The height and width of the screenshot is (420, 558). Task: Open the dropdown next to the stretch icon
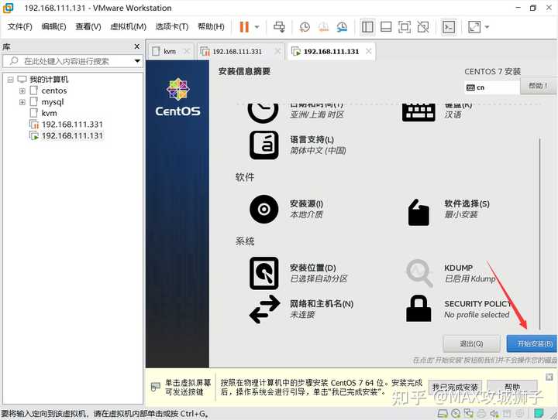pos(487,27)
